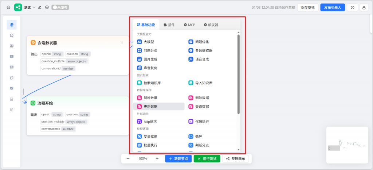Click 发布机器人 button
The image size is (373, 170).
(x=333, y=7)
